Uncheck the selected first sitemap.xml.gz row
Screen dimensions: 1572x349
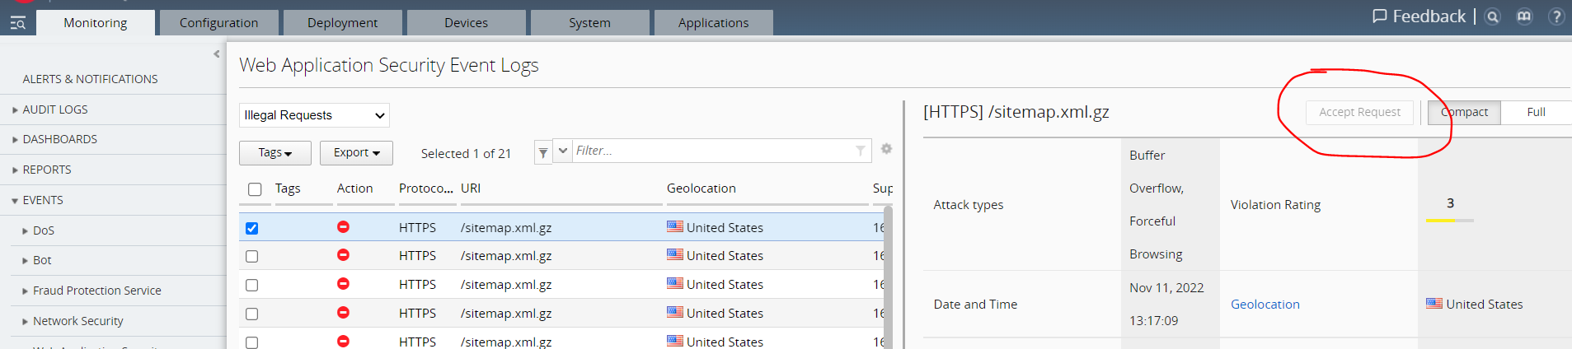click(252, 228)
